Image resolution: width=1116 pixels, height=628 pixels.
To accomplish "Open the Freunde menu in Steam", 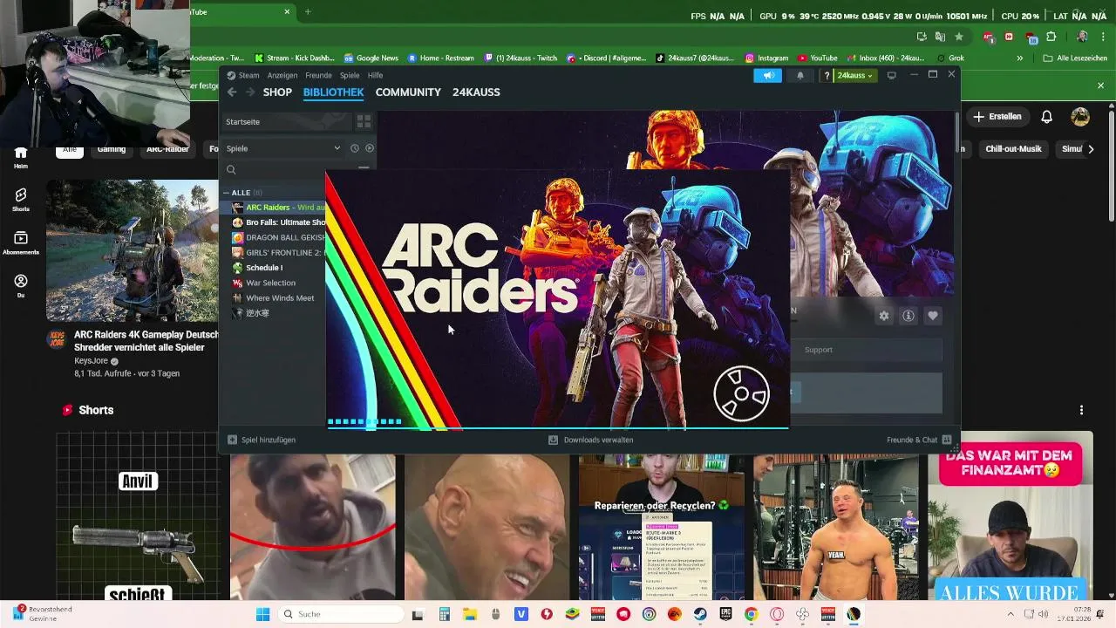I will 318,75.
